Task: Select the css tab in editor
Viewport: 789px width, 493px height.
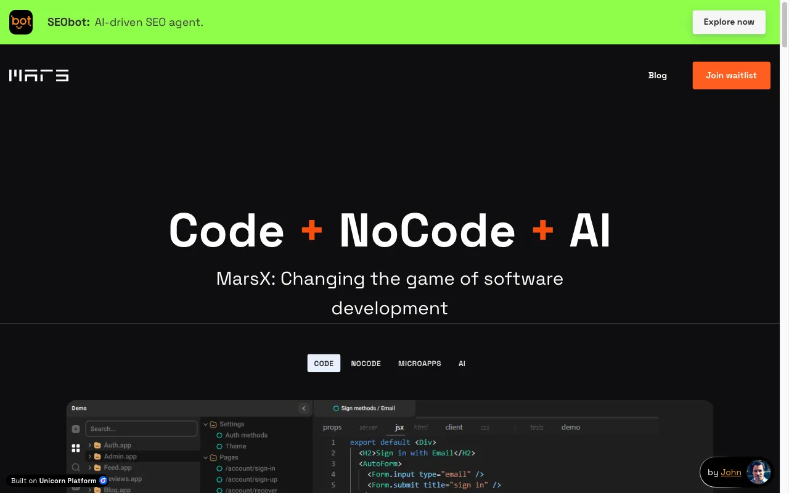Action: click(x=485, y=427)
